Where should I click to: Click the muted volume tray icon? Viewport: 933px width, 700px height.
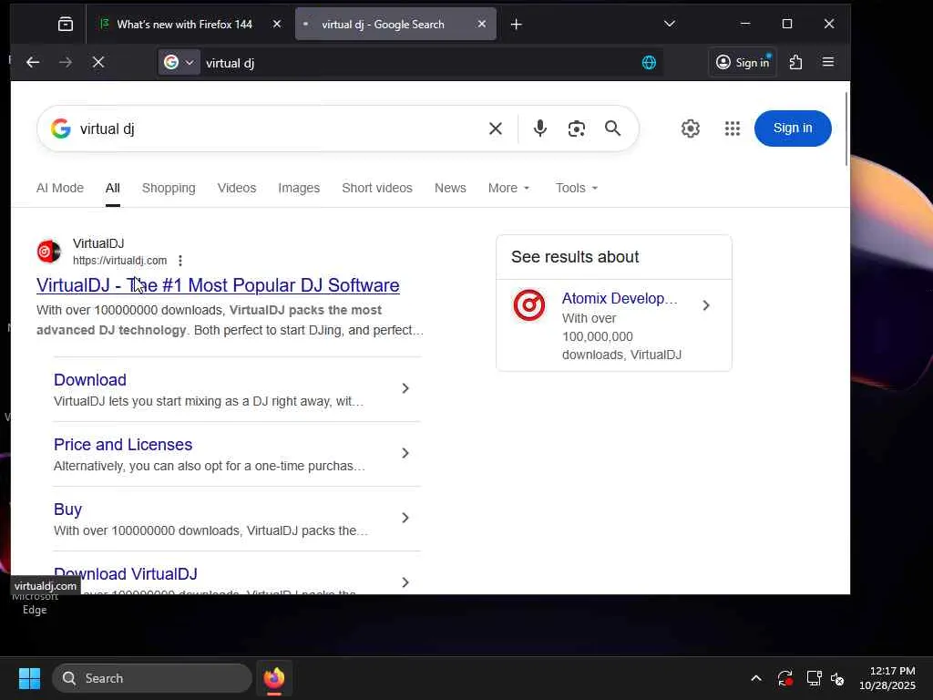coord(837,678)
